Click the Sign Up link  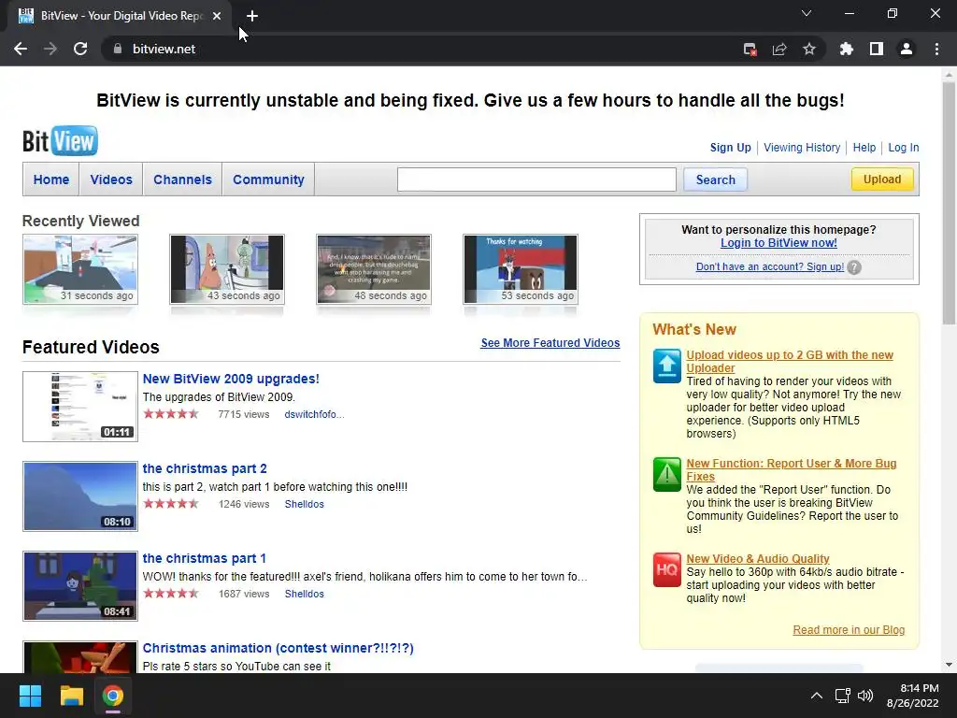pyautogui.click(x=730, y=147)
